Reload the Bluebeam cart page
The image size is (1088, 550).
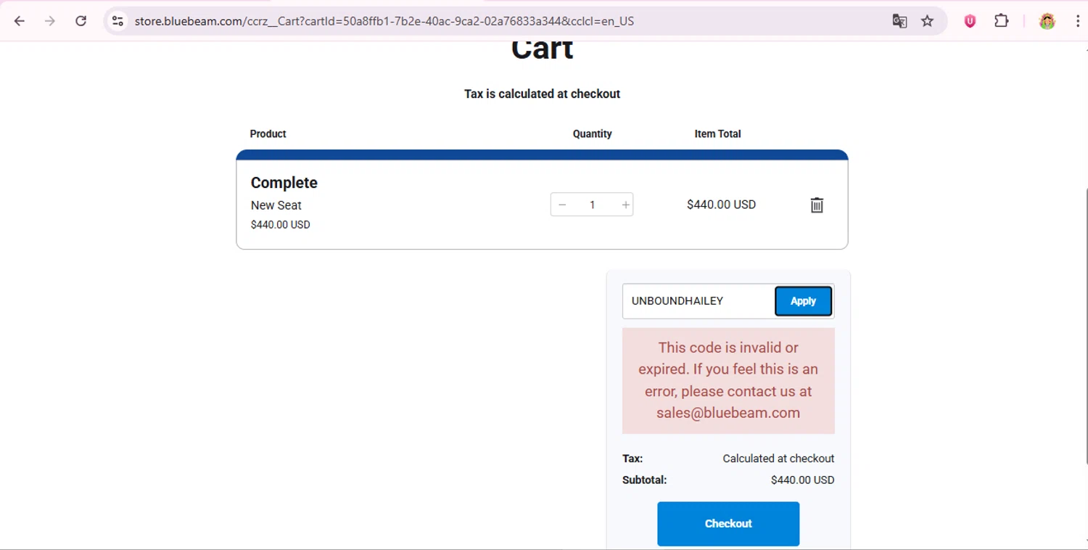pos(81,21)
